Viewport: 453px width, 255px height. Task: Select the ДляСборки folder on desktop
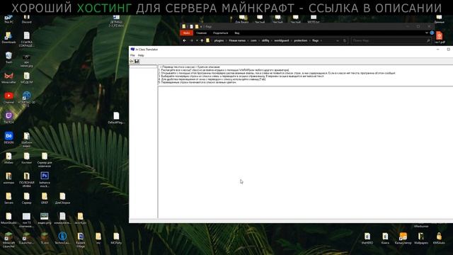tap(62, 198)
